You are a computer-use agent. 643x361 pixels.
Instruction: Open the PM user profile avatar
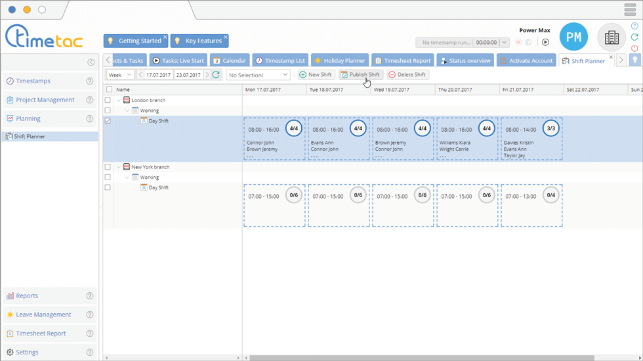pyautogui.click(x=573, y=37)
